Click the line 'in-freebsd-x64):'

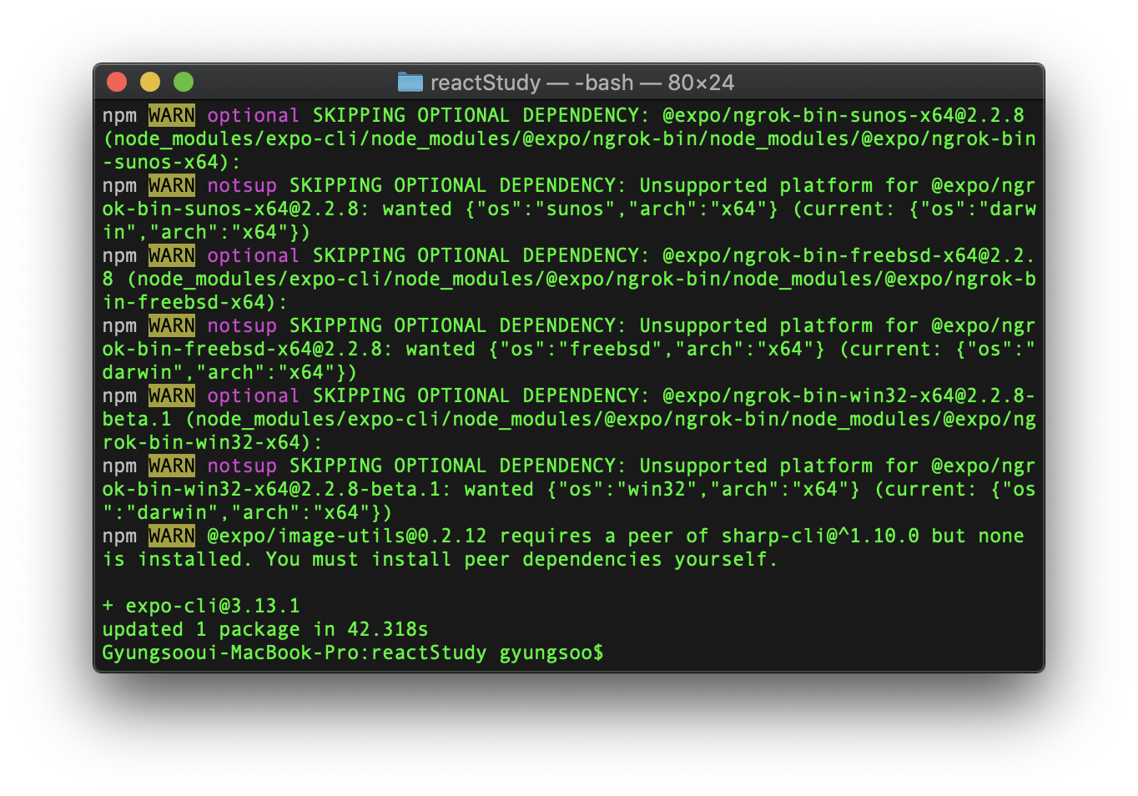[x=195, y=302]
